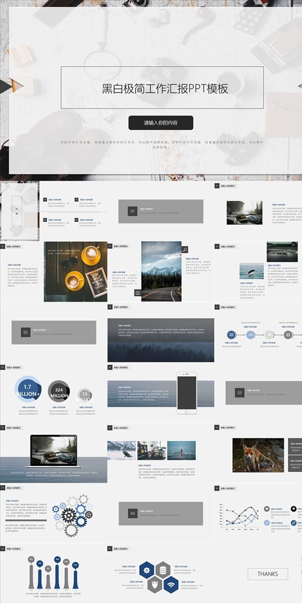Click the 02 section number box
The width and height of the screenshot is (302, 604).
[25, 332]
